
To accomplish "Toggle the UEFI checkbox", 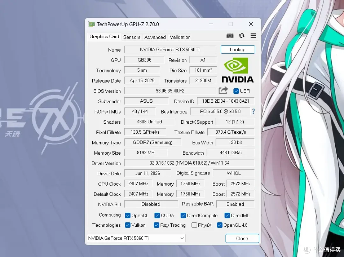I will click(236, 91).
